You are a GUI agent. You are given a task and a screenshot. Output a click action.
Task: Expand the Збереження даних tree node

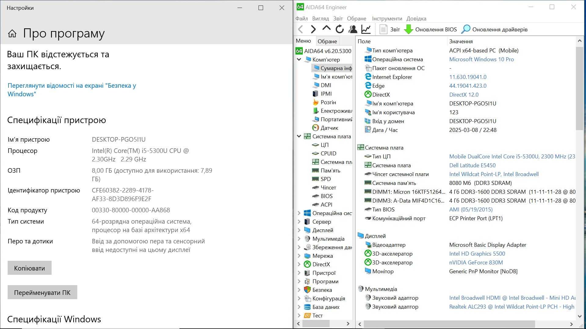[x=299, y=247]
